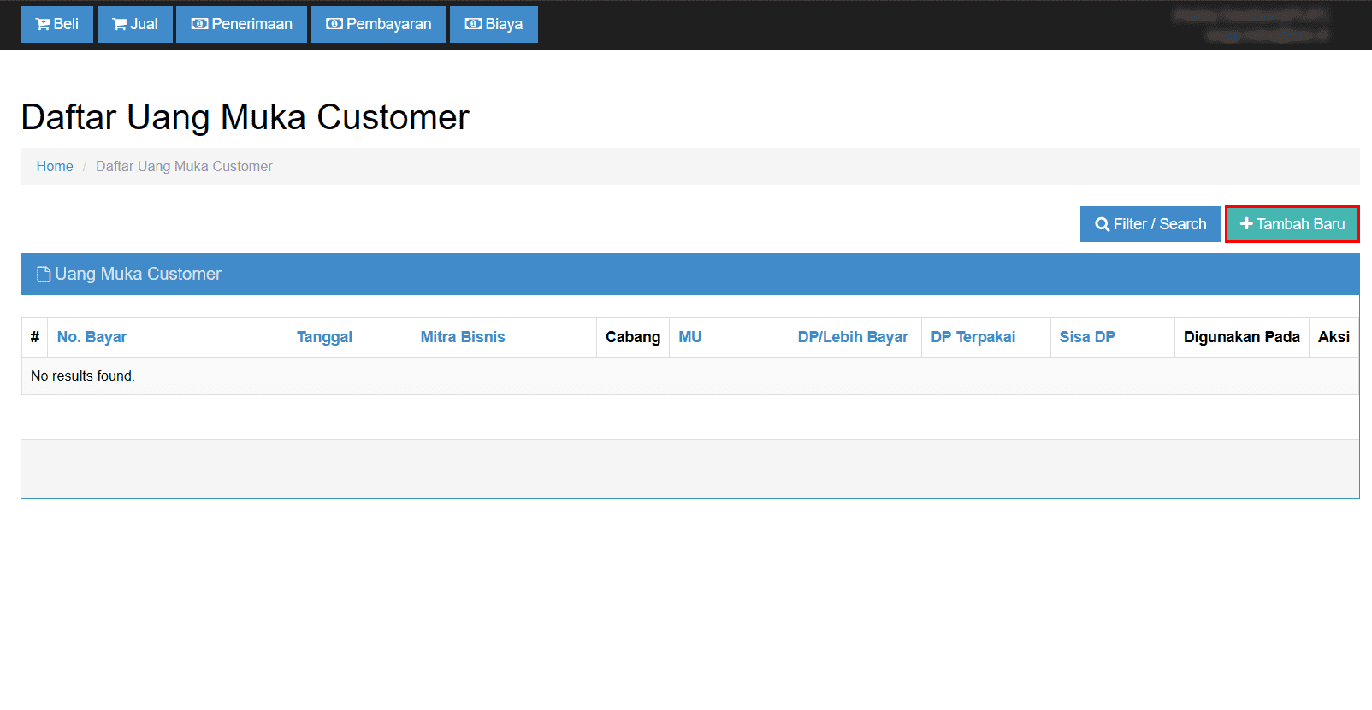Click the Filter / Search button
The image size is (1372, 710).
click(1150, 224)
